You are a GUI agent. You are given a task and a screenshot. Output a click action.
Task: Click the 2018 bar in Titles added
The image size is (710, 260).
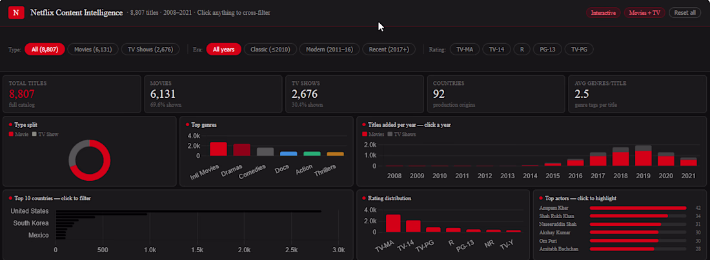pos(620,156)
